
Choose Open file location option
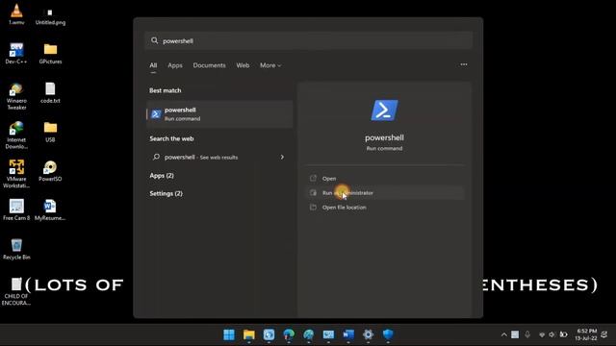[385, 208]
